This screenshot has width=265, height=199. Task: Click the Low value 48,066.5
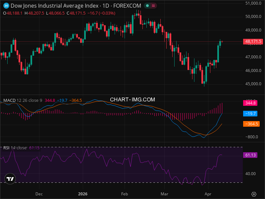[x=57, y=13]
